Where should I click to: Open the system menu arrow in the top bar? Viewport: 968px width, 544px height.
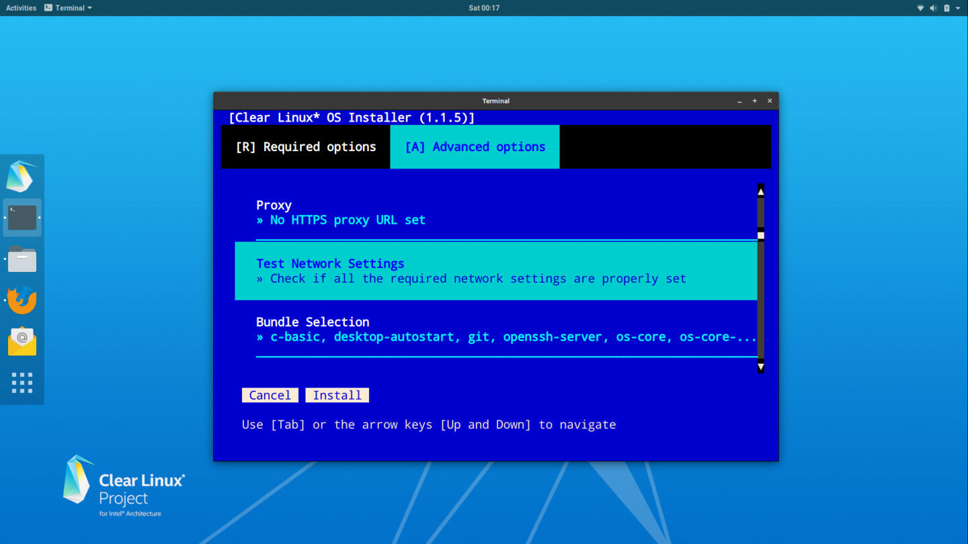[958, 8]
